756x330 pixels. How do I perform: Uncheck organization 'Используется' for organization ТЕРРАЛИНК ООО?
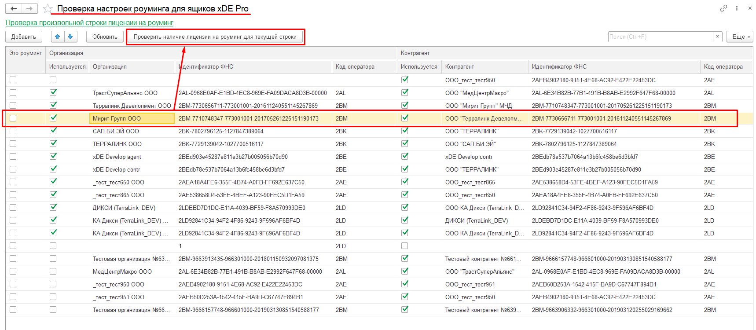tap(53, 143)
